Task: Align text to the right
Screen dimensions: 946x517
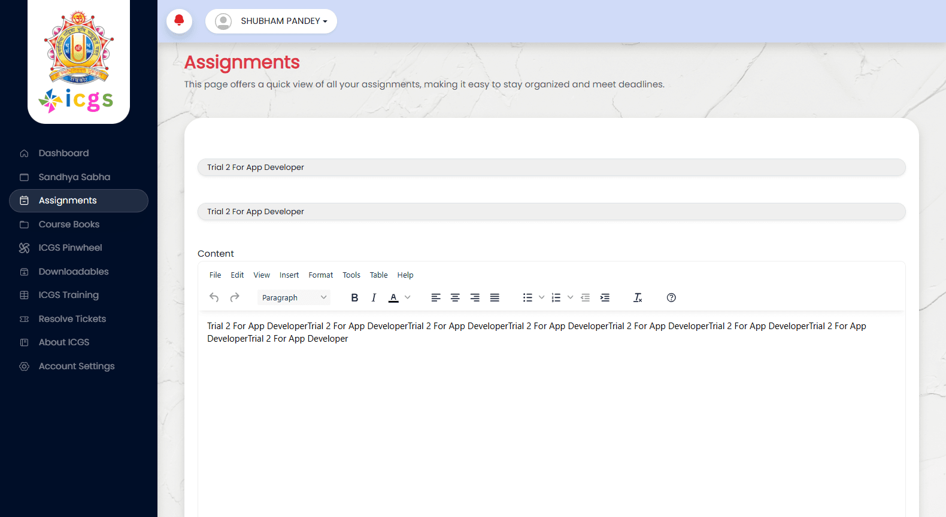Action: coord(475,297)
